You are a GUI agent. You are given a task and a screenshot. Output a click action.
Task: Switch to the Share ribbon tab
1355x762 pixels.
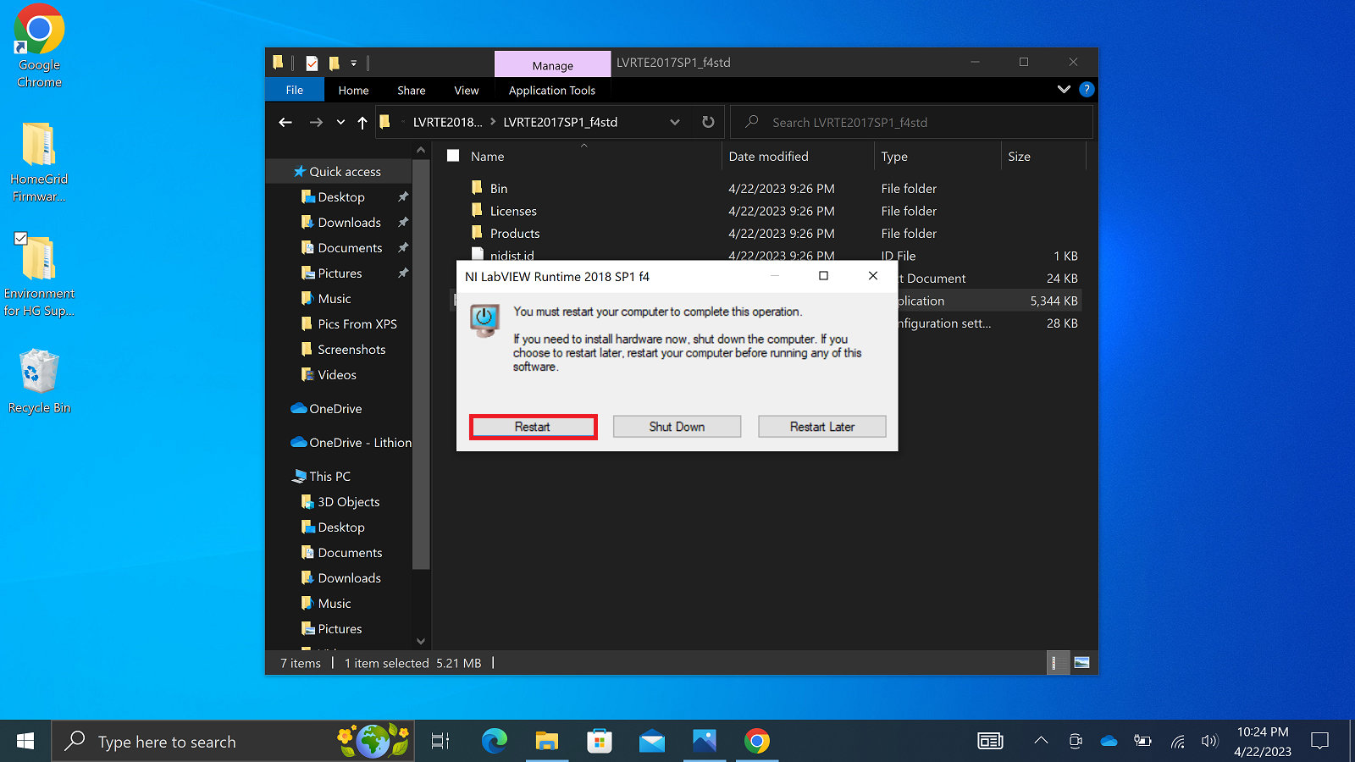click(x=411, y=90)
